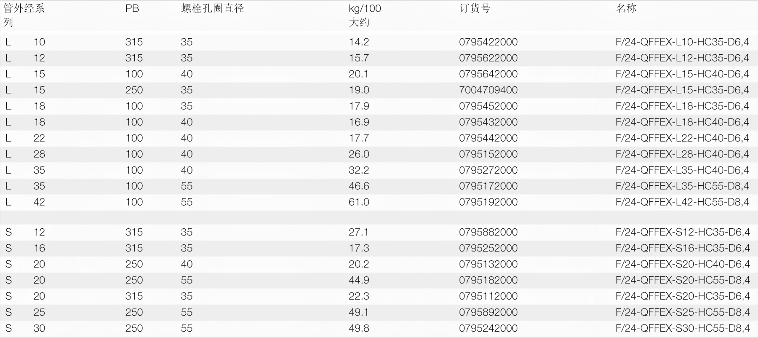The image size is (758, 338).
Task: Select name F/24-QFFEX-S16-HC35-D6,4
Action: (x=683, y=248)
